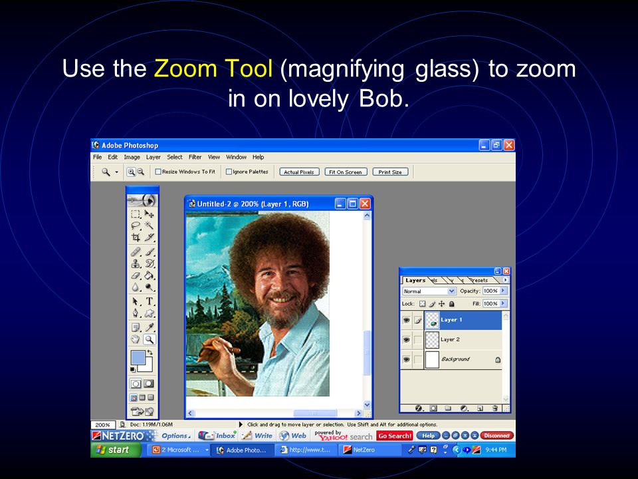Open the Fill slider arrow
This screenshot has height=479, width=638.
click(503, 303)
